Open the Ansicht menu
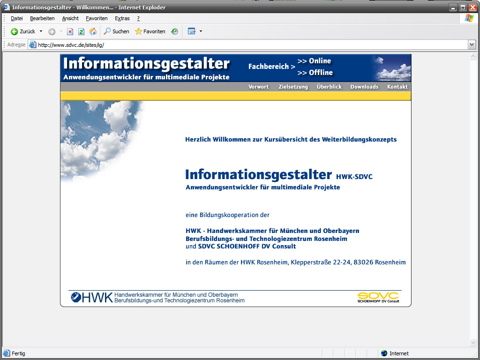 pos(70,18)
